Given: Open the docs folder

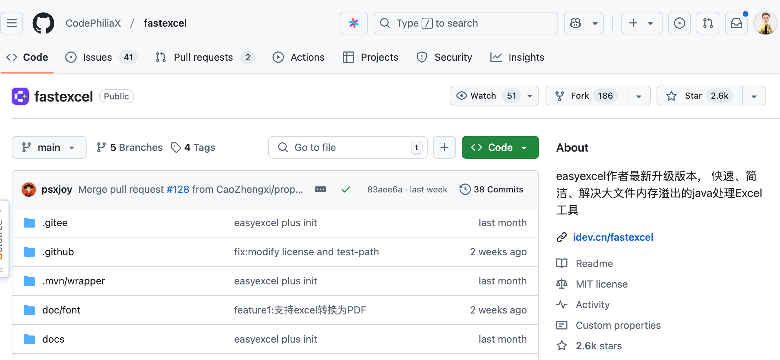Looking at the screenshot, I should 53,339.
